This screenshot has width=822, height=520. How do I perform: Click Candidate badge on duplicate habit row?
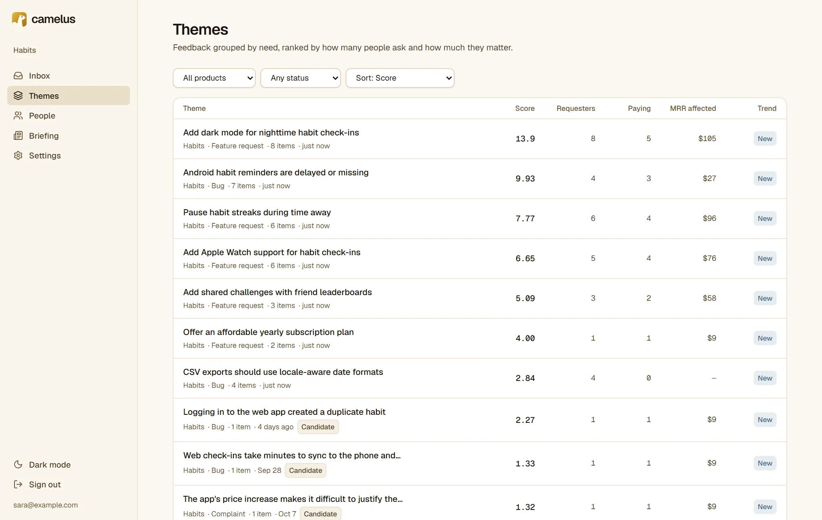click(x=318, y=427)
